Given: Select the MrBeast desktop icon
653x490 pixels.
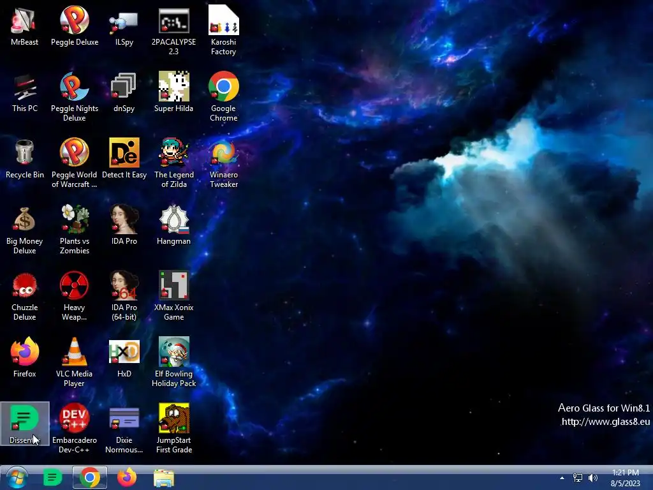Looking at the screenshot, I should pos(25,26).
